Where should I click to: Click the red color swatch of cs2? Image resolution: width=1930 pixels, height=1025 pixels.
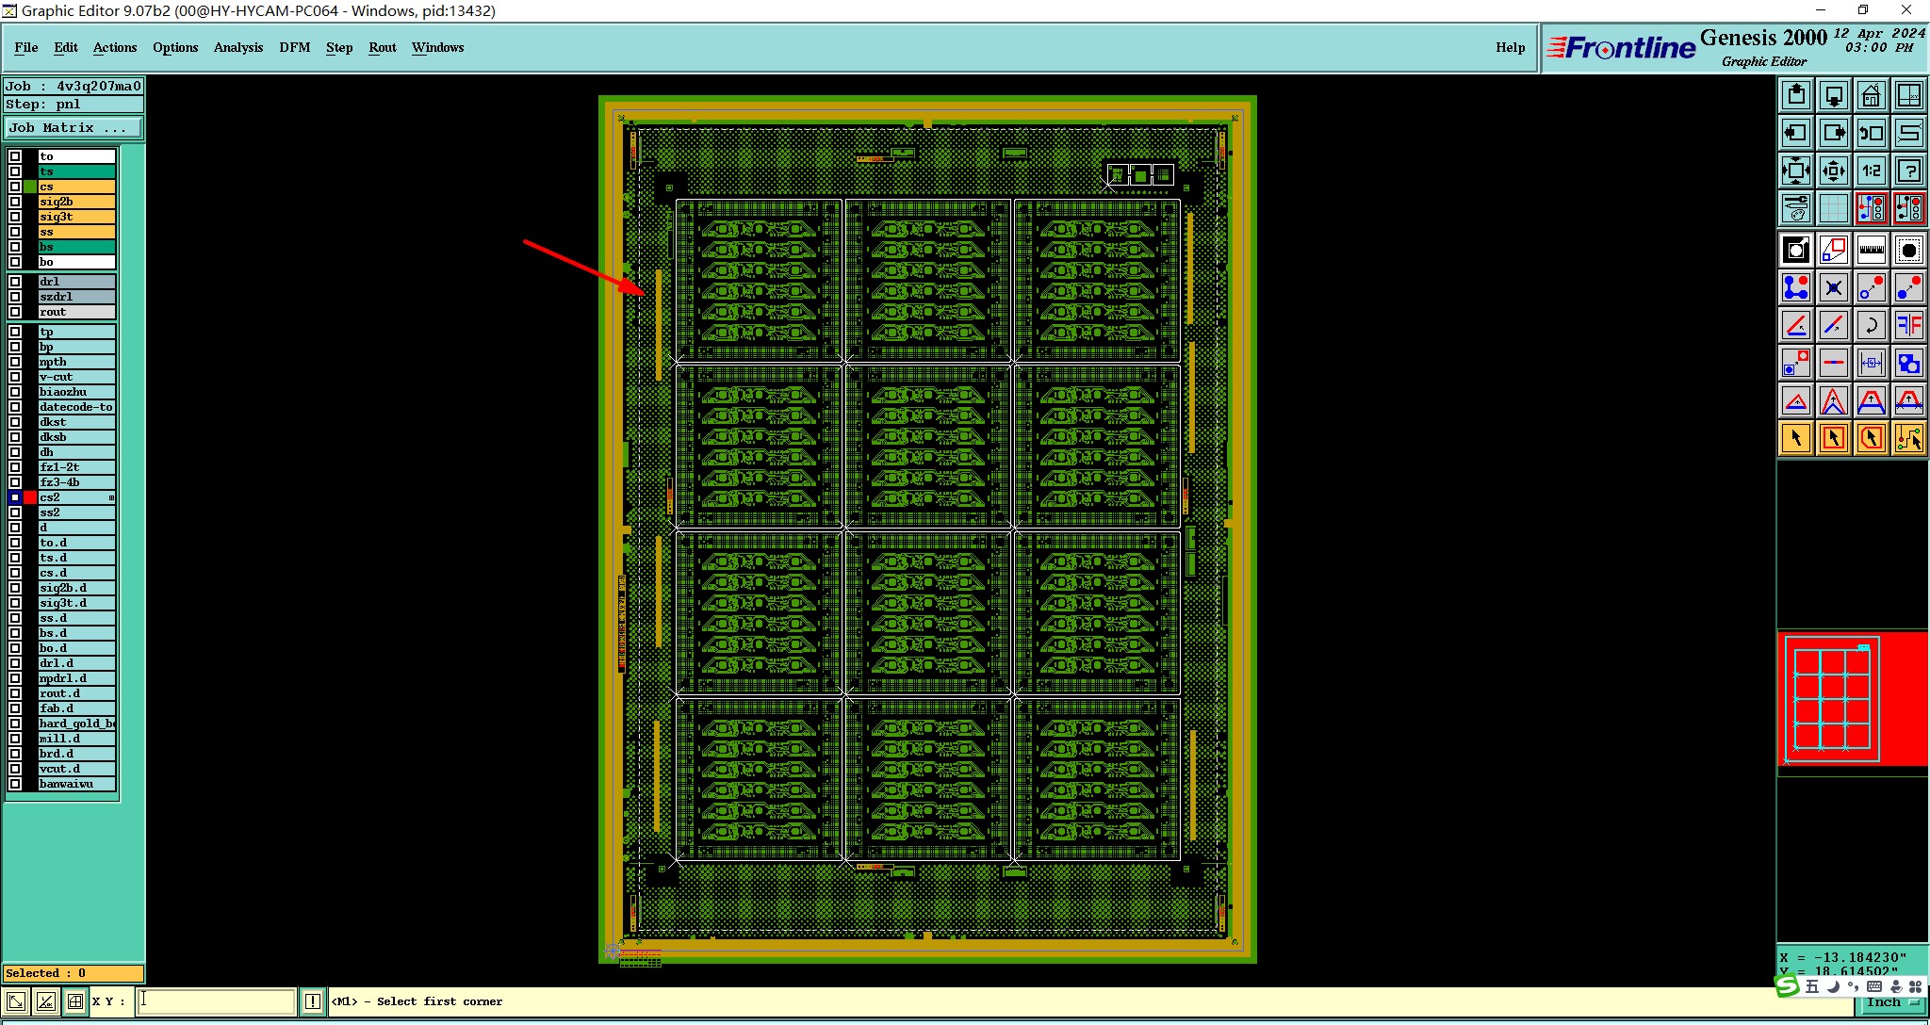pyautogui.click(x=30, y=497)
